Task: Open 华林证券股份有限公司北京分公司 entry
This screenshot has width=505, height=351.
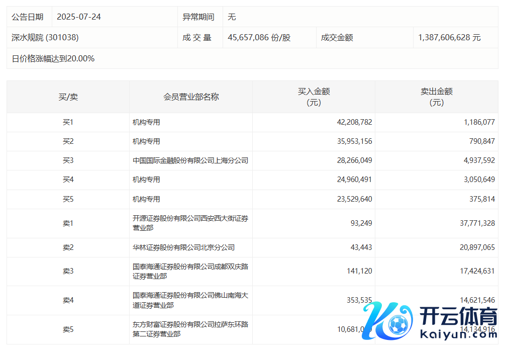Action: (x=183, y=247)
